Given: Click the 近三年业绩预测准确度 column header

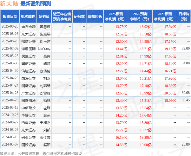Looking at the screenshot, I should point(62,16).
